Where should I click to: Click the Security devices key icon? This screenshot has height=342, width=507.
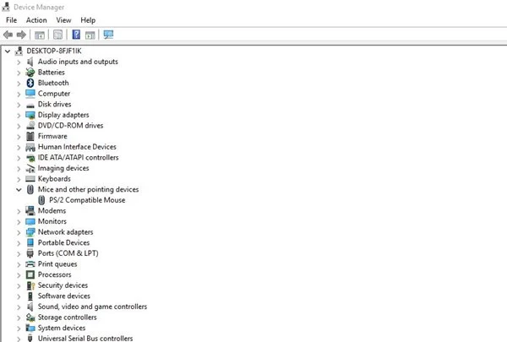(30, 285)
